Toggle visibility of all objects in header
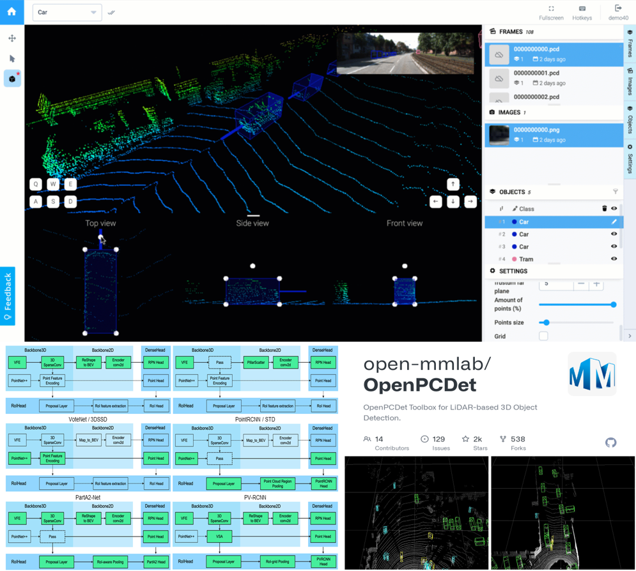The width and height of the screenshot is (636, 571). (614, 208)
